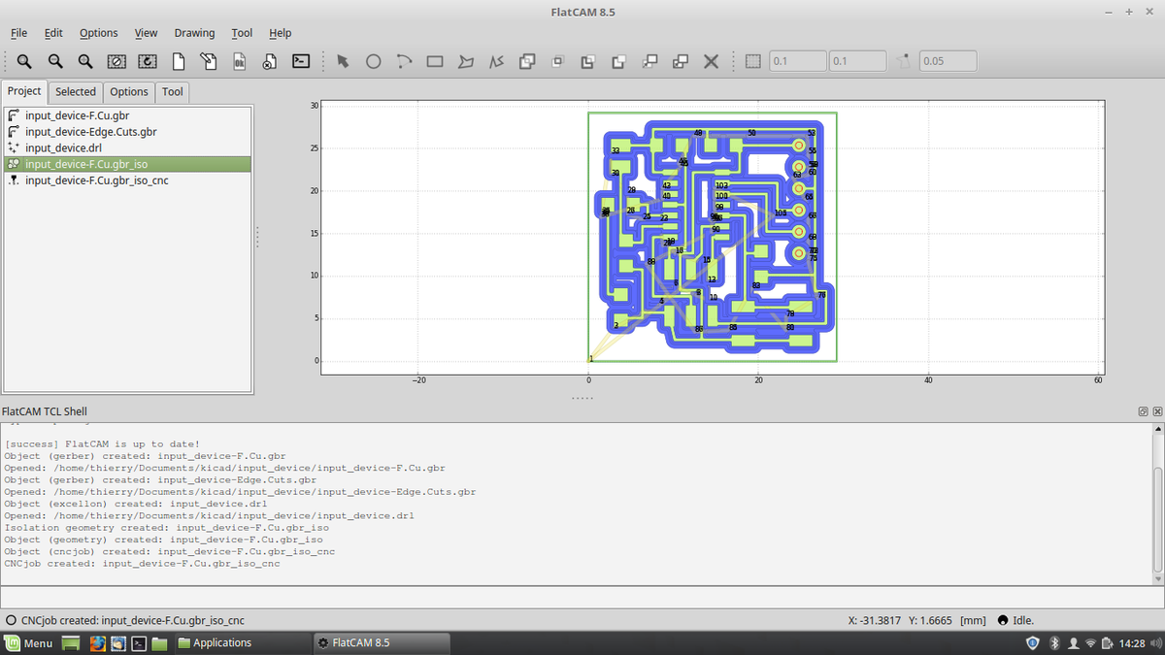Switch to the Tool tab
Screen dimensions: 1165x655
[x=173, y=92]
